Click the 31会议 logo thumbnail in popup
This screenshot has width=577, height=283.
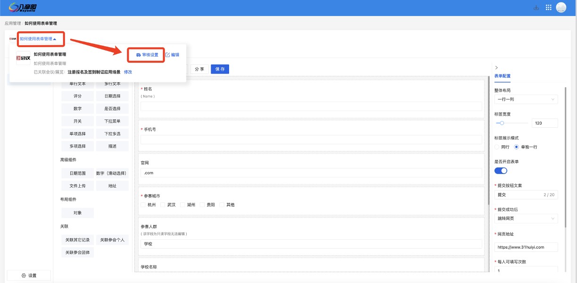click(23, 58)
